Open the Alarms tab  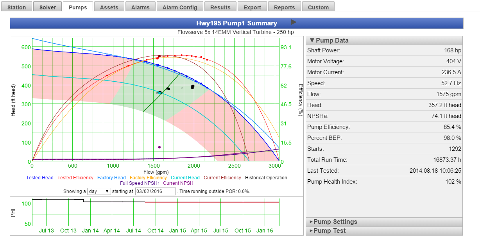click(140, 7)
